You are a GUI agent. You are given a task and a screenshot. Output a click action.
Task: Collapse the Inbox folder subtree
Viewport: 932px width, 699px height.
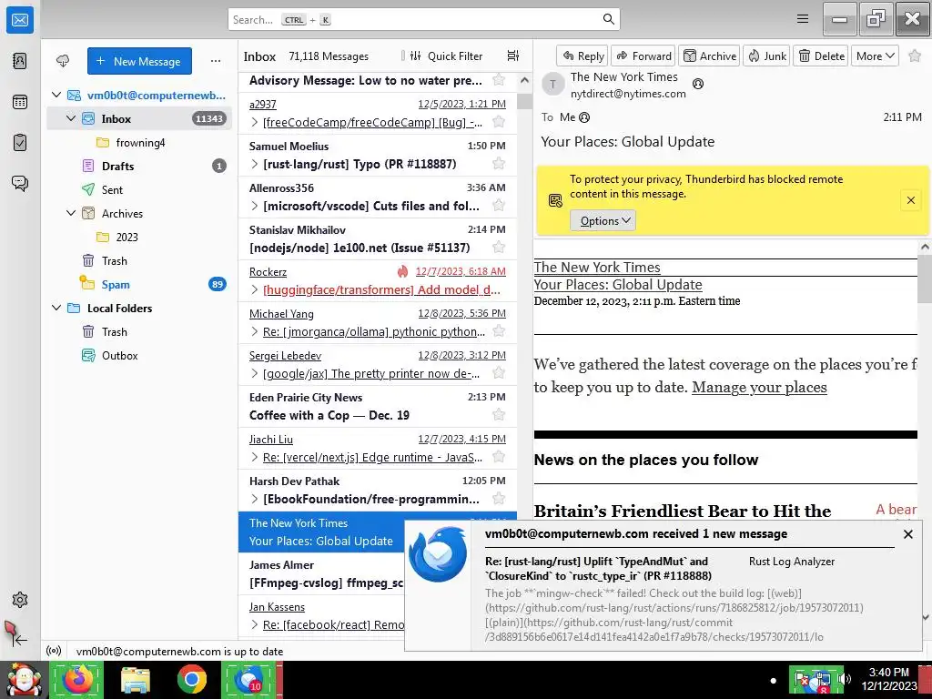click(x=71, y=118)
